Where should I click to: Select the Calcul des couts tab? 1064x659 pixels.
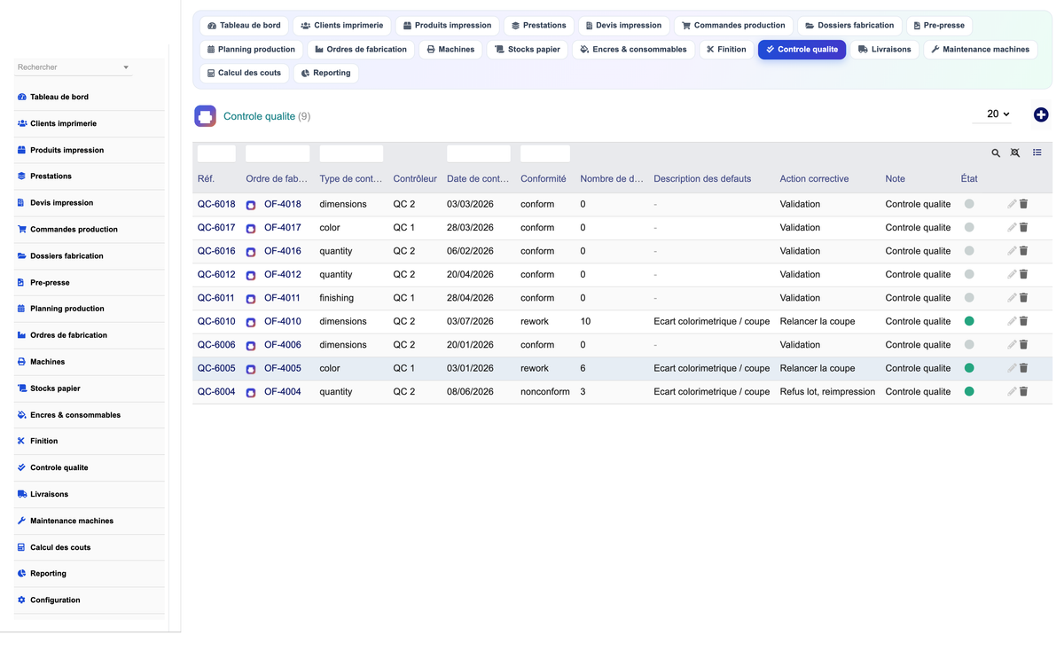click(244, 73)
